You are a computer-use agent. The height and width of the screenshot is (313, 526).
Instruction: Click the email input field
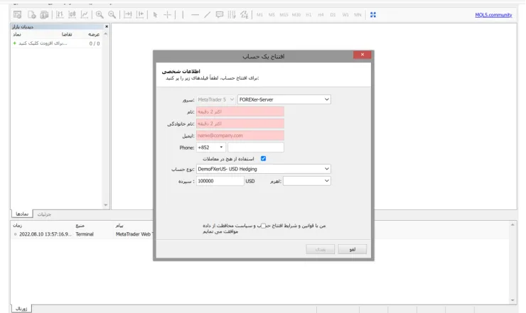240,136
